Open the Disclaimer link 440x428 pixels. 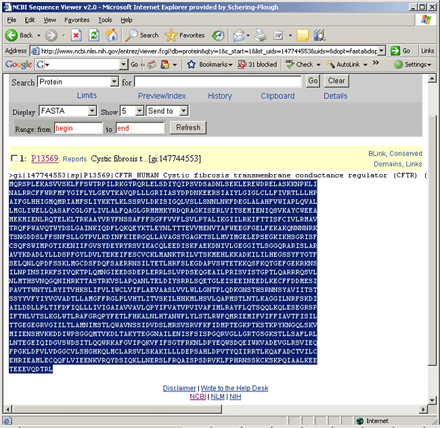(179, 388)
